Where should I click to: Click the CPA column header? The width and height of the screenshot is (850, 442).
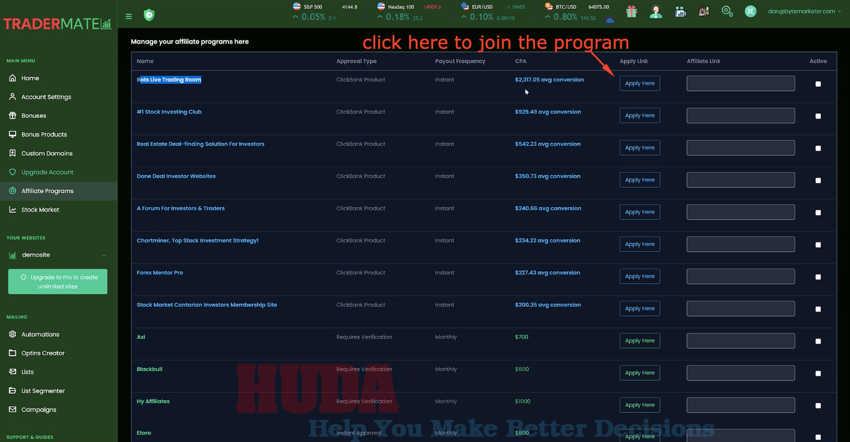pos(521,61)
